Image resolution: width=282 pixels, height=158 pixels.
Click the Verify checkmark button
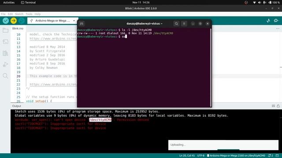pyautogui.click(x=6, y=21)
